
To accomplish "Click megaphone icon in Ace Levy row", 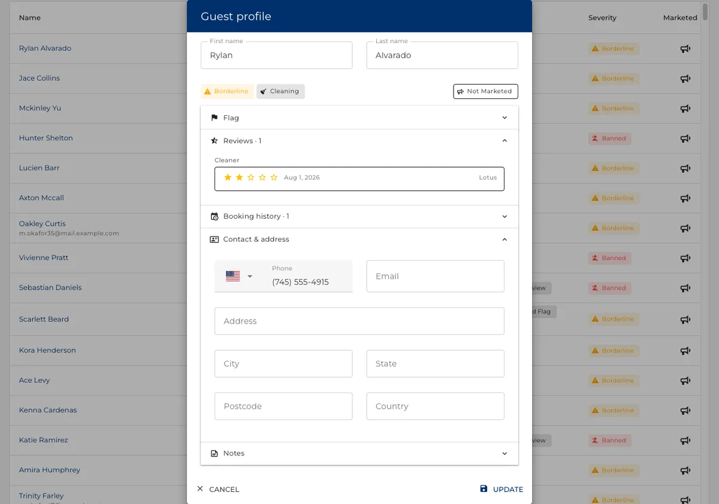I will click(x=685, y=381).
